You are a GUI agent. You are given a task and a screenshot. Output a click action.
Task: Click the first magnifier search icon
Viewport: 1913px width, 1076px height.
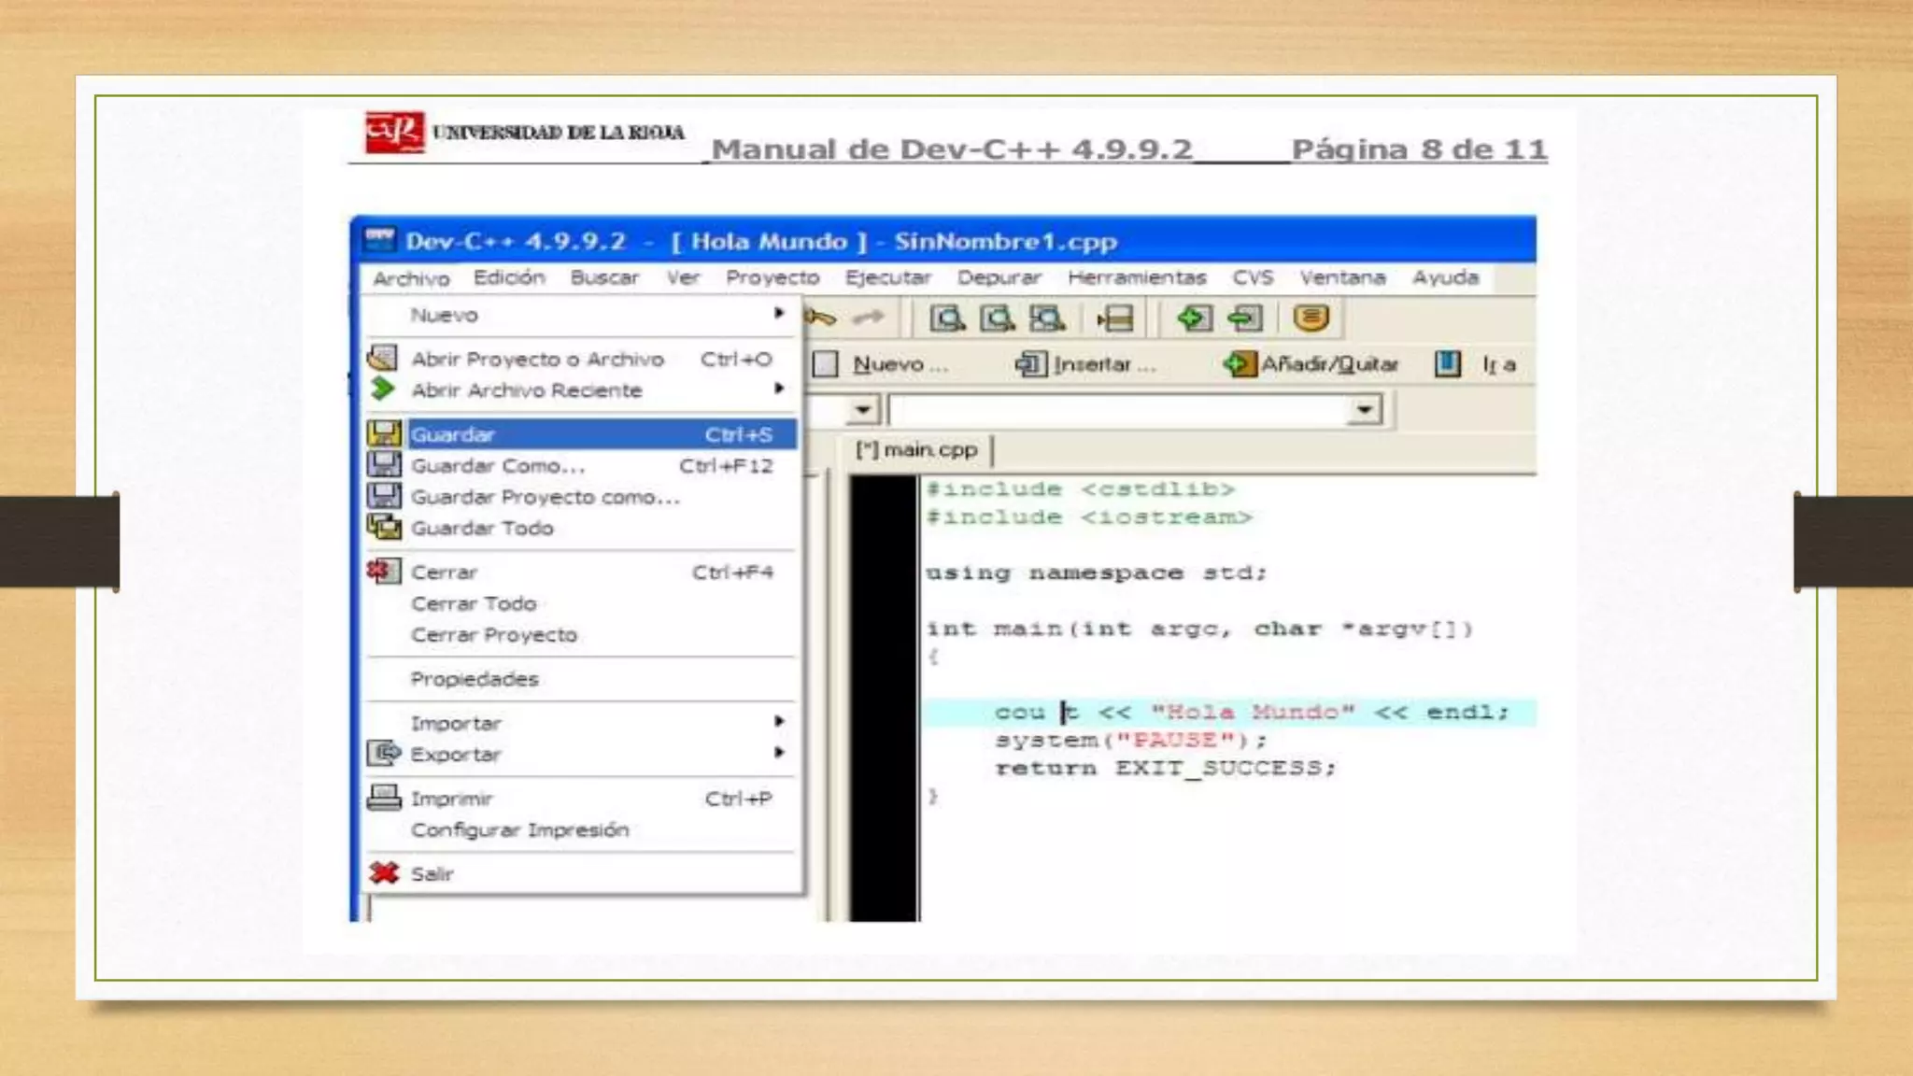[947, 319]
